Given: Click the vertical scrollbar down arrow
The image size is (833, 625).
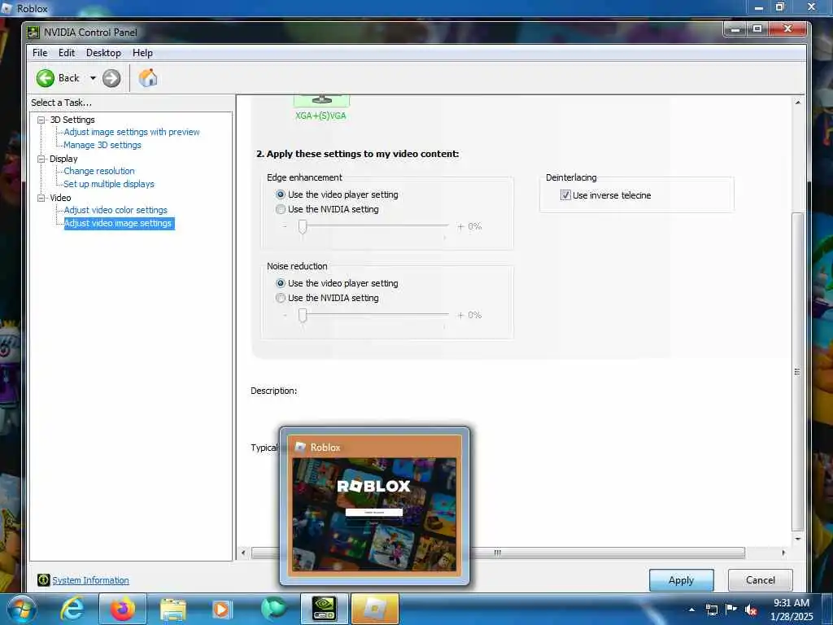Looking at the screenshot, I should [797, 539].
